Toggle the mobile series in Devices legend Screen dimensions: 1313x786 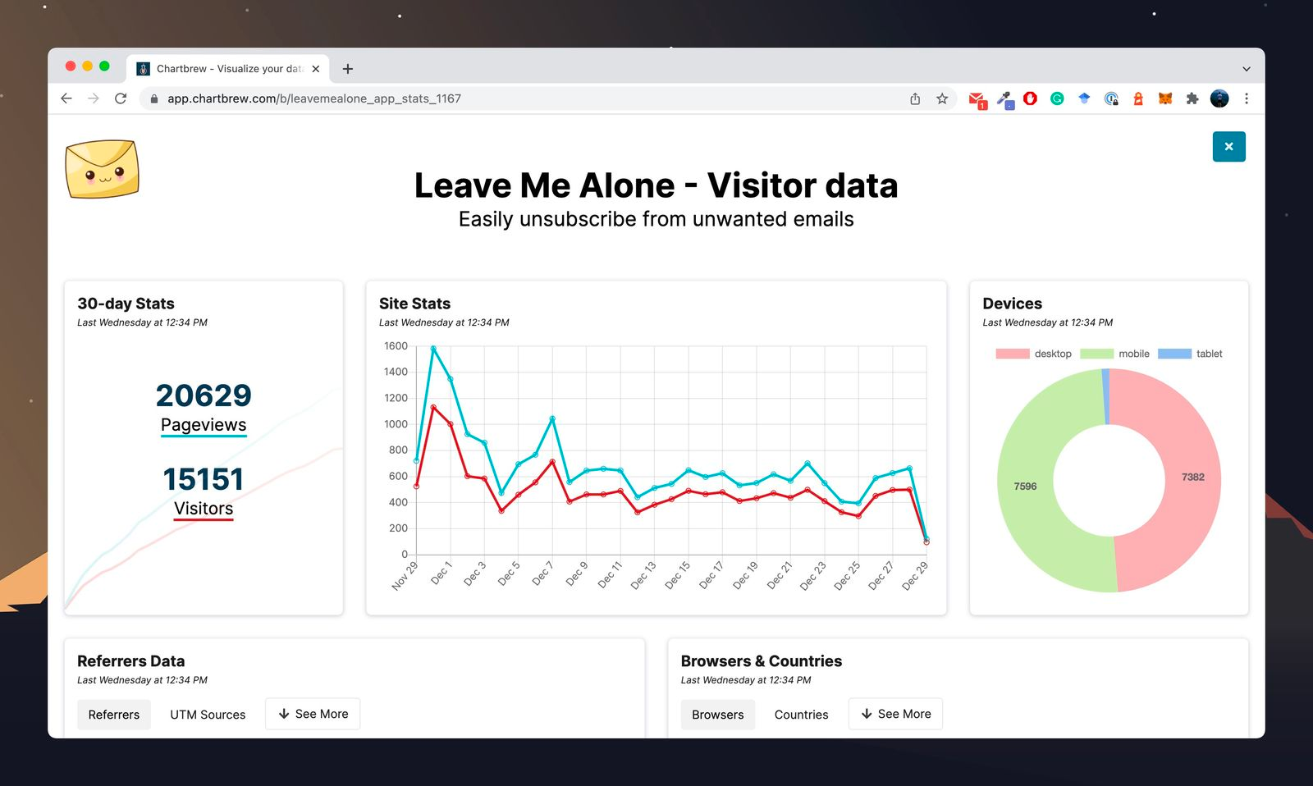point(1134,353)
